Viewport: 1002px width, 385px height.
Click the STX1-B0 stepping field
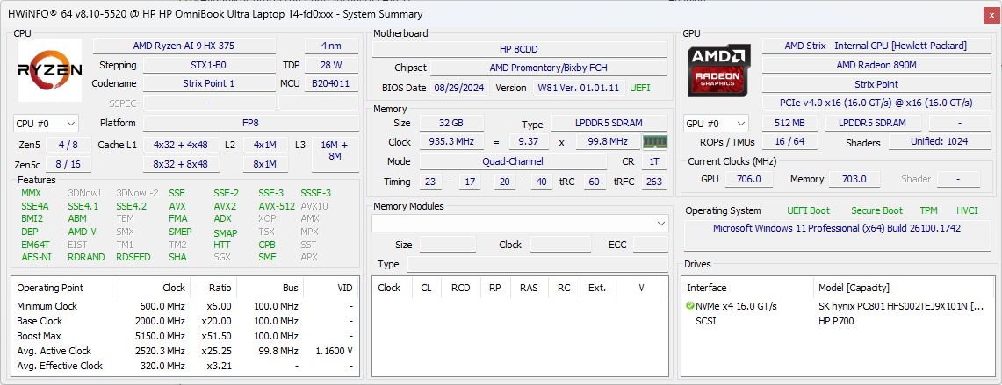[209, 65]
